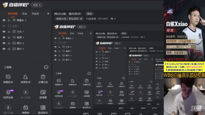Toggle visibility of 图片 1 in main list
Screen dimensions: 205x115
(4, 49)
